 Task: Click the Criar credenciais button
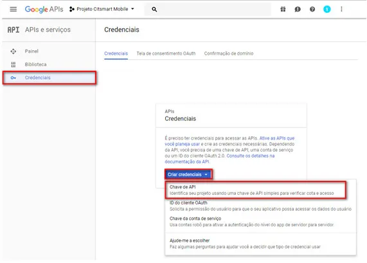[x=188, y=174]
